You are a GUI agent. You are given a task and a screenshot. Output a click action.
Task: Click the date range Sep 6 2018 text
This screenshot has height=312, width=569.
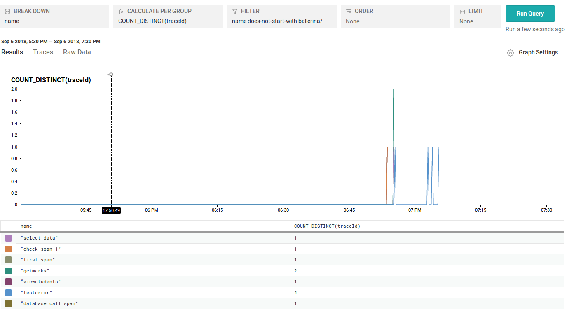pos(51,42)
